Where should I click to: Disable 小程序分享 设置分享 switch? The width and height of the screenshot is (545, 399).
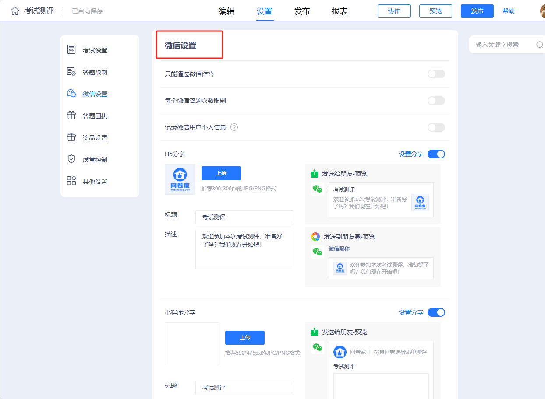pos(436,312)
